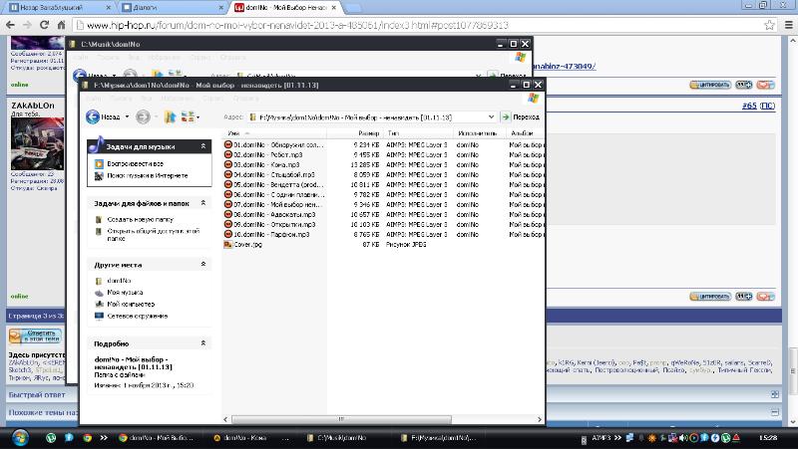The image size is (798, 449).
Task: Click the Мой компьютер icon under Другие места
Action: coord(99,305)
